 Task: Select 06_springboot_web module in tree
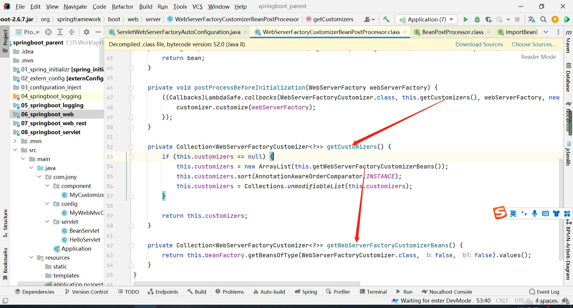click(x=57, y=114)
